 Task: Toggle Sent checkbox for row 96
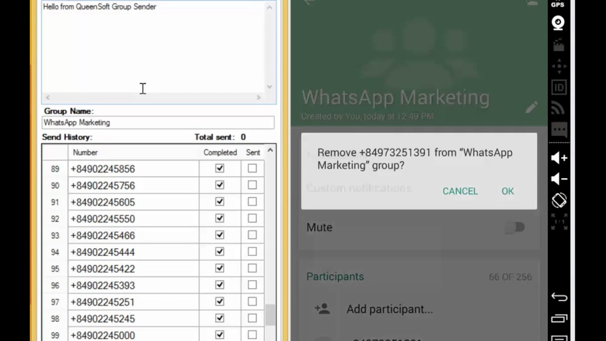pyautogui.click(x=252, y=285)
